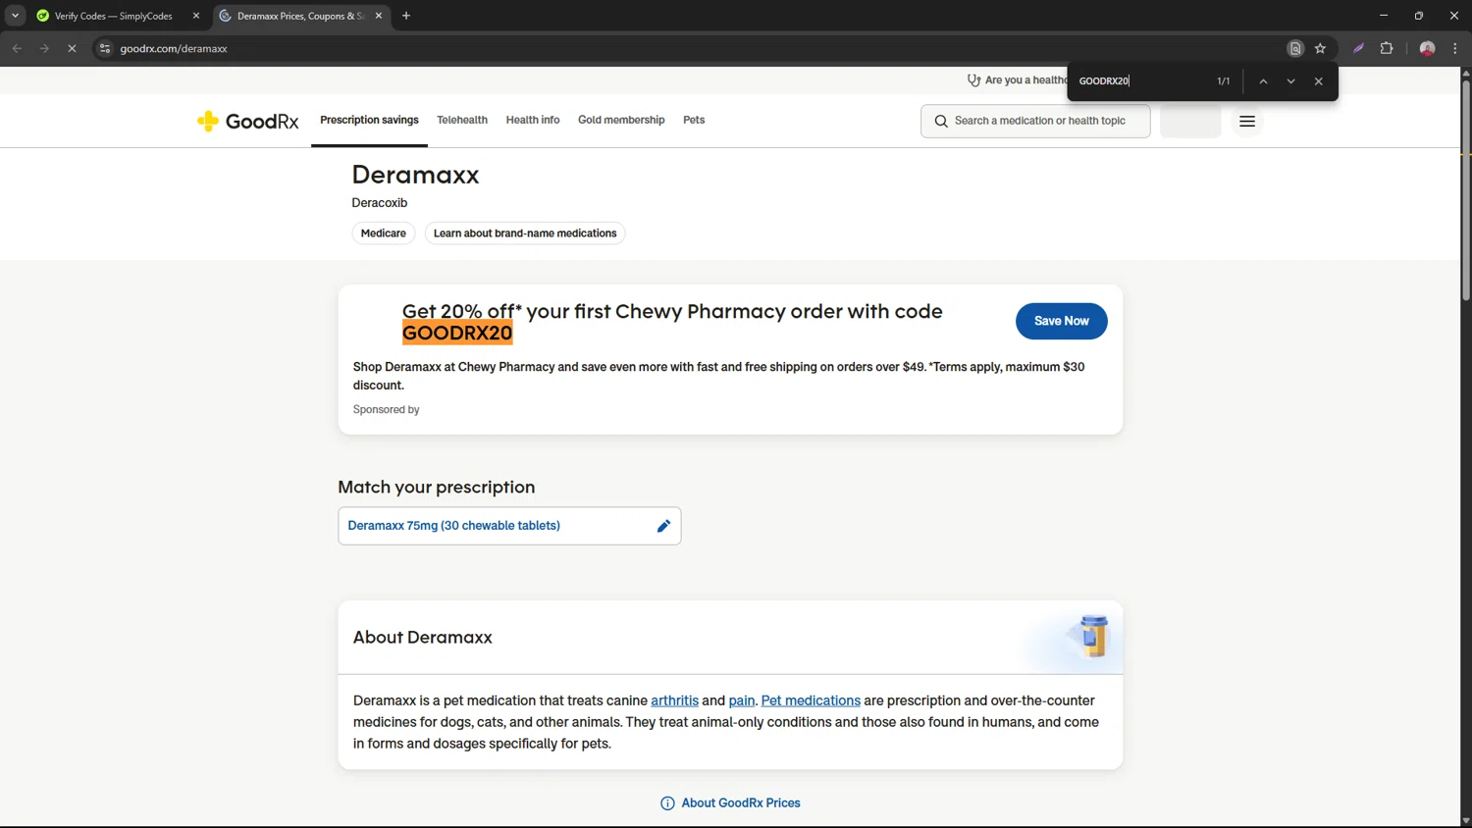Click the Deramaxx page heading

click(x=415, y=175)
